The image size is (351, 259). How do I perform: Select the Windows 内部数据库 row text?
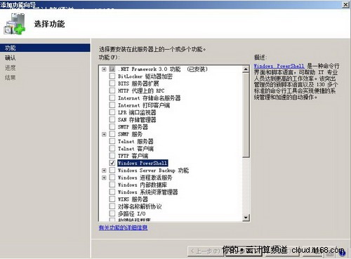[x=143, y=185]
